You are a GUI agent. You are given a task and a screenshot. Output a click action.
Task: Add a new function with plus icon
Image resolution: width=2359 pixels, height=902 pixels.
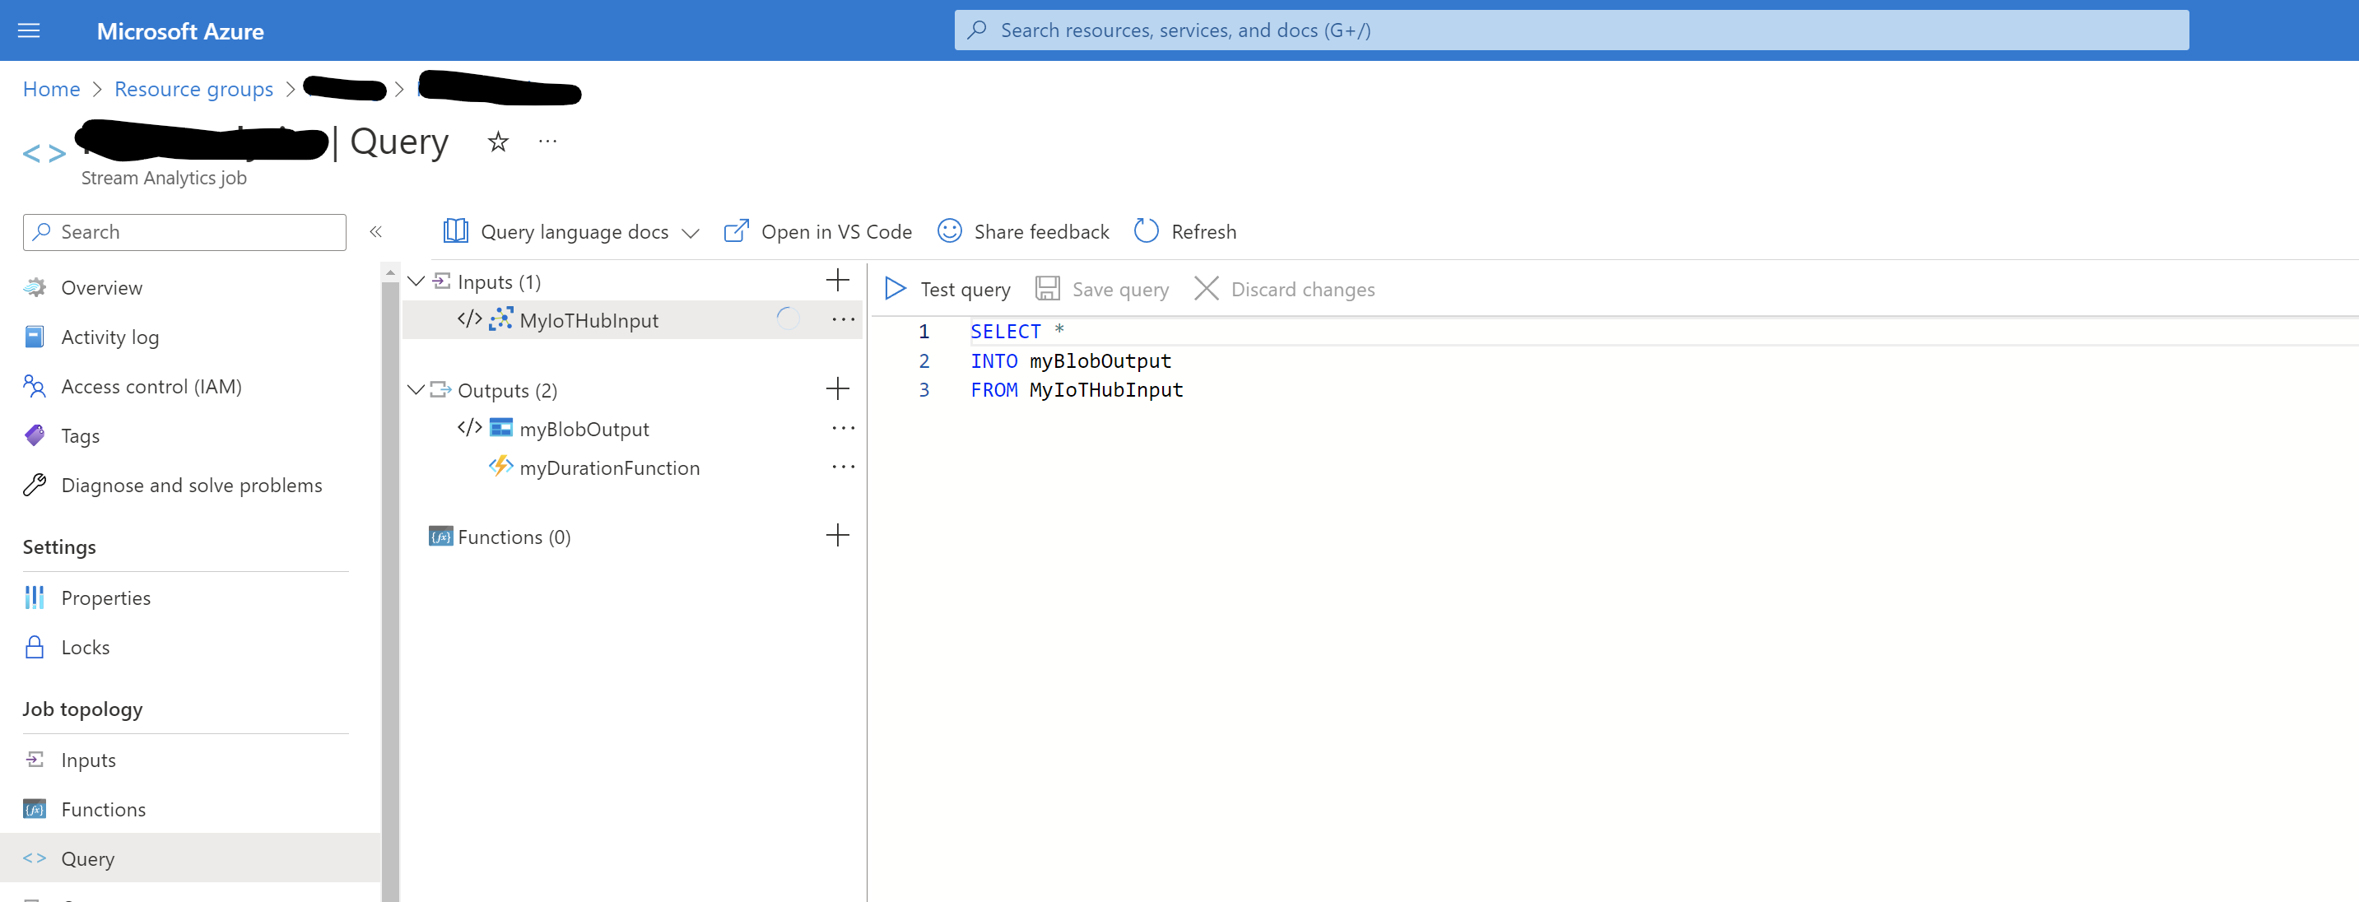(x=837, y=536)
